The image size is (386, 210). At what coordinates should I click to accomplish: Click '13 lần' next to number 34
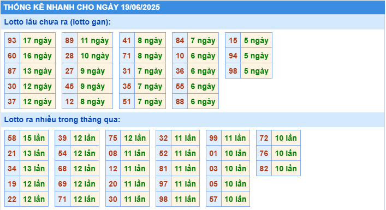pos(34,169)
